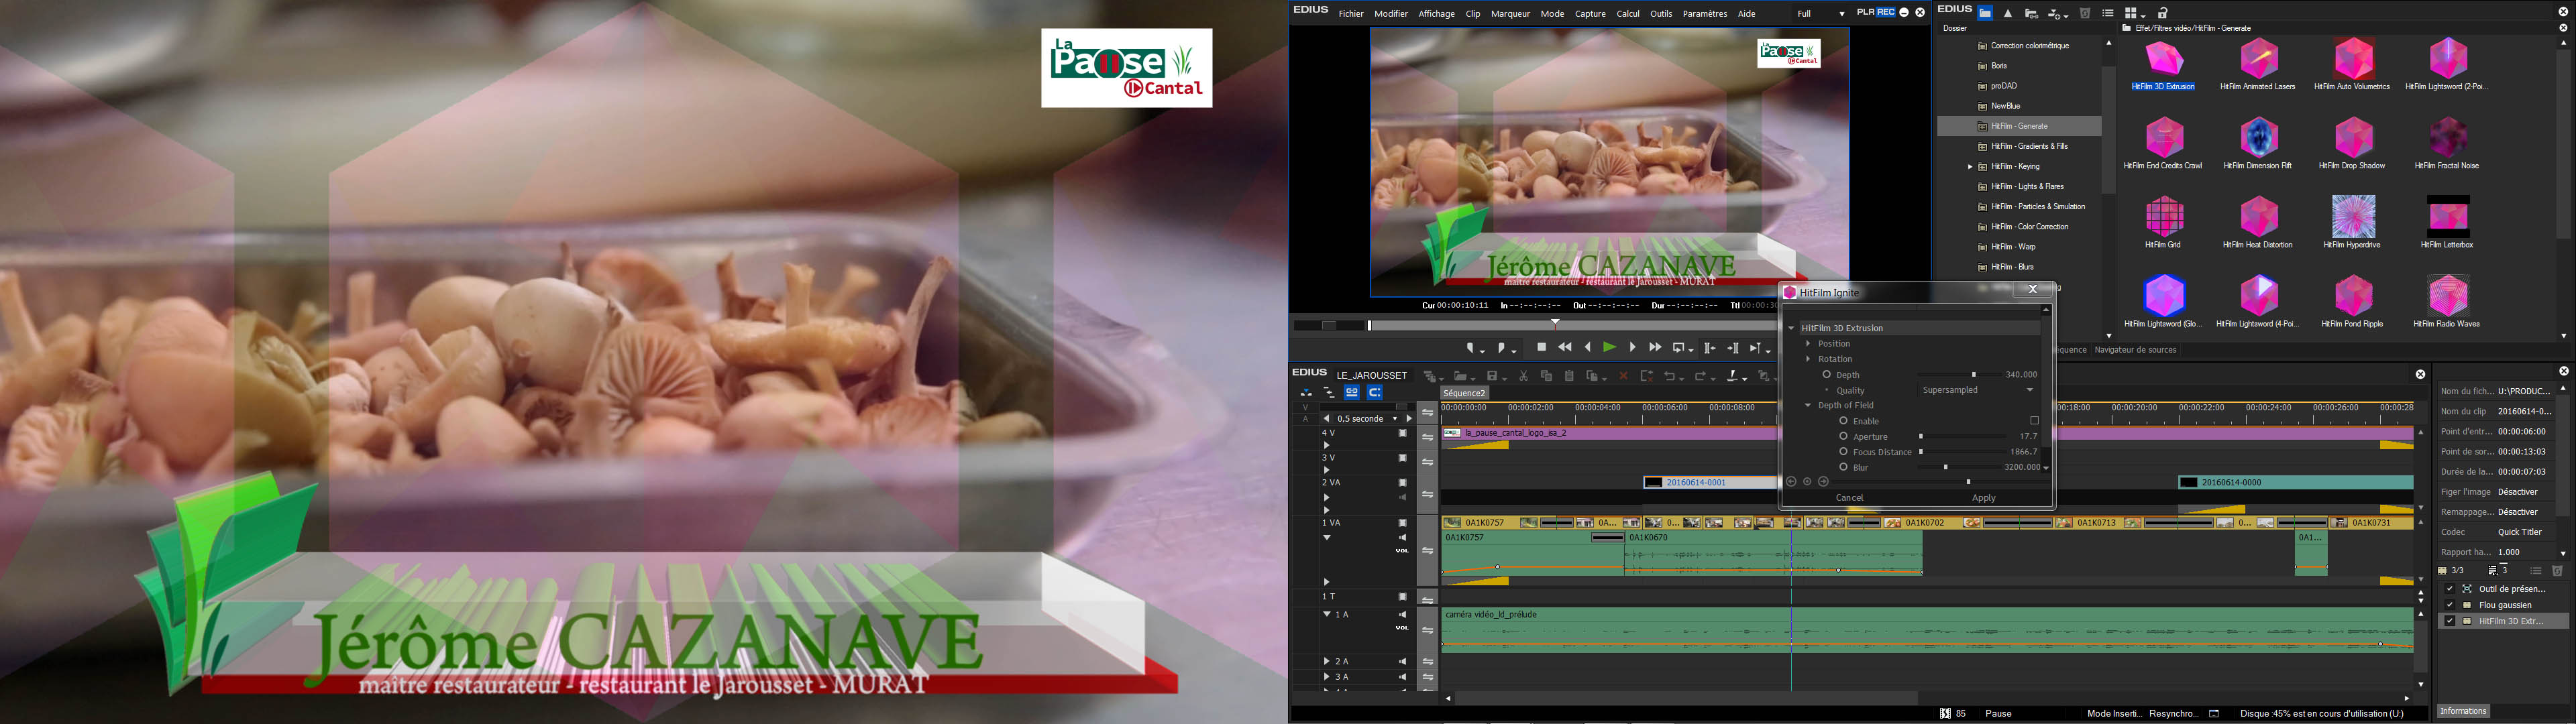
Task: Step forward one frame in the player
Action: pyautogui.click(x=1633, y=347)
